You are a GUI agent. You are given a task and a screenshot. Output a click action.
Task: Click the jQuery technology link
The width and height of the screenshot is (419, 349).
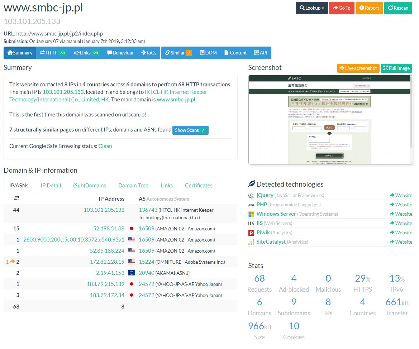pos(265,195)
